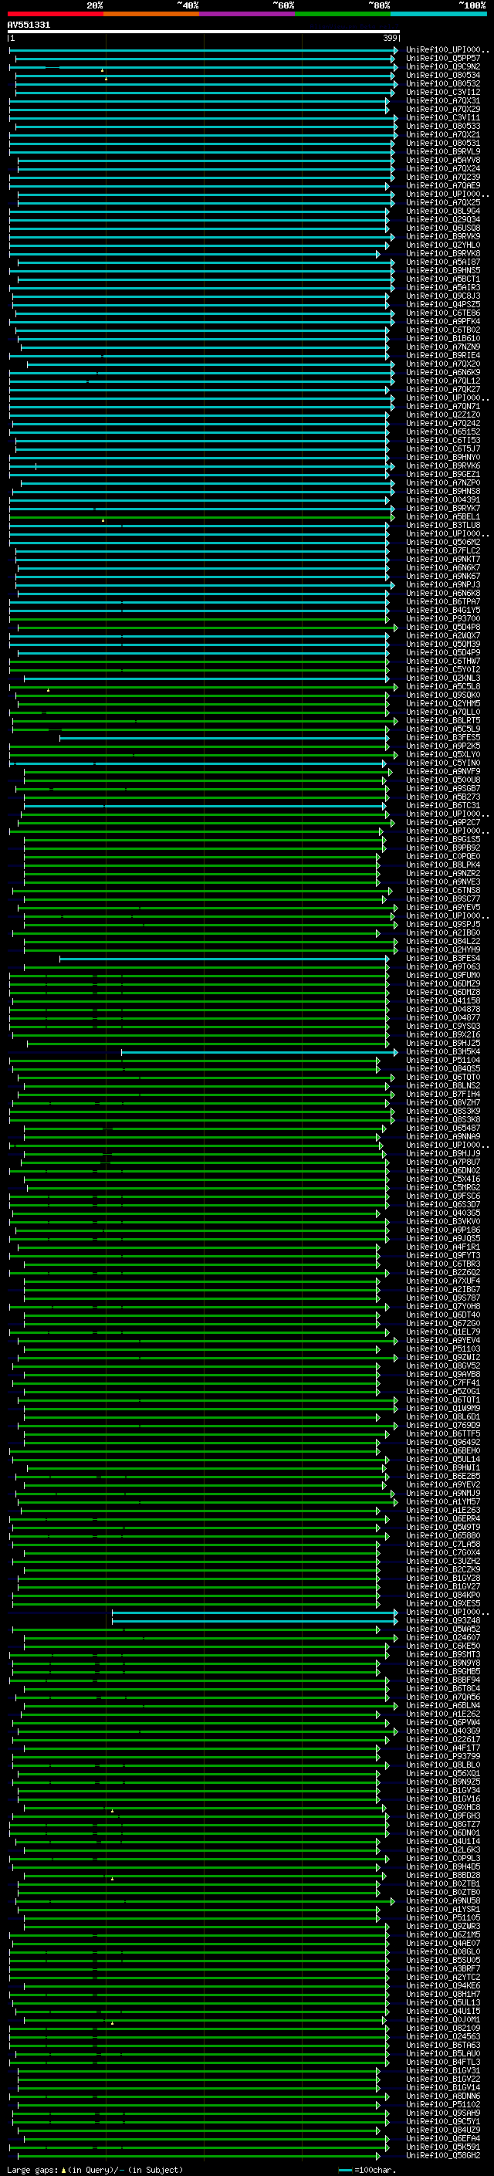Select the UniRef100_Q8L9G4 label
Screen dimensions: 494x2176
click(442, 212)
